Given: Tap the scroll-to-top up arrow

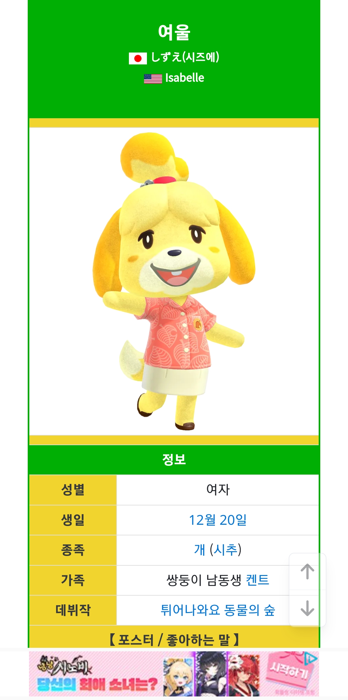Looking at the screenshot, I should (x=307, y=571).
